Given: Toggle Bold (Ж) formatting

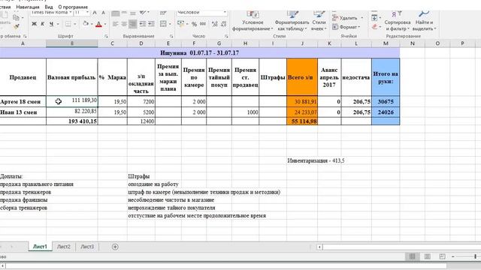Looking at the screenshot, I should point(34,24).
